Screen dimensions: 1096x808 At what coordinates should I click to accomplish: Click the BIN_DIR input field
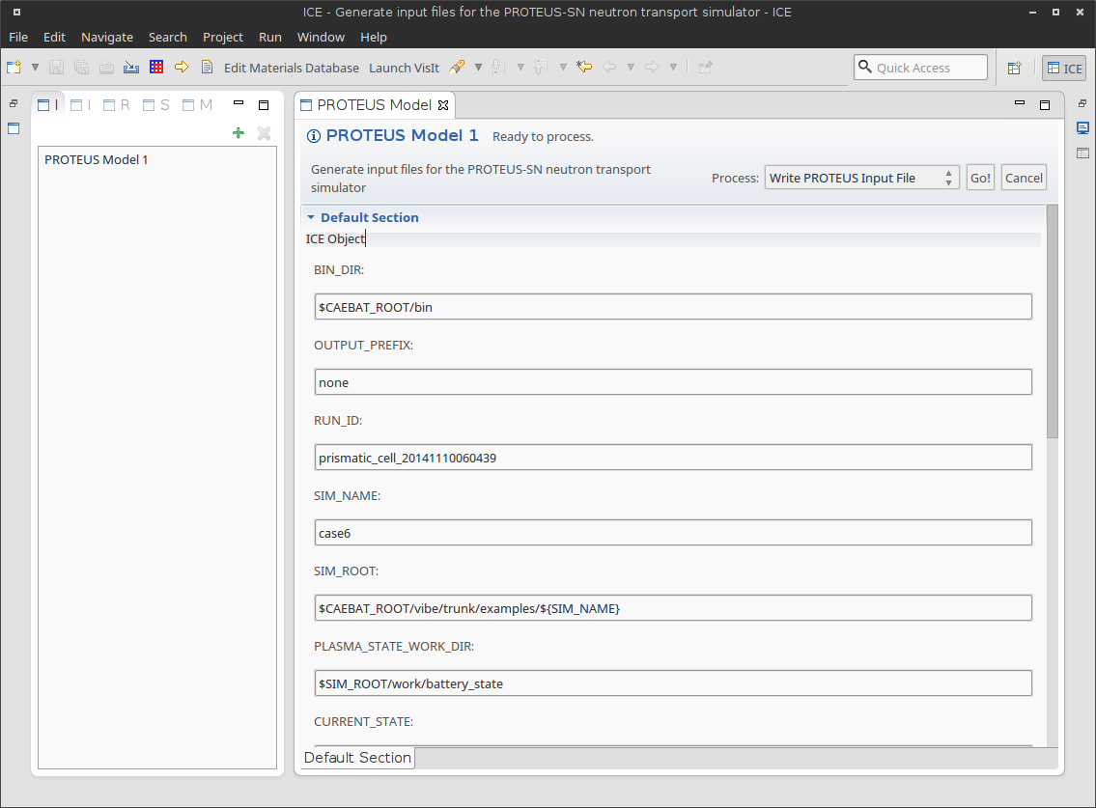coord(673,307)
